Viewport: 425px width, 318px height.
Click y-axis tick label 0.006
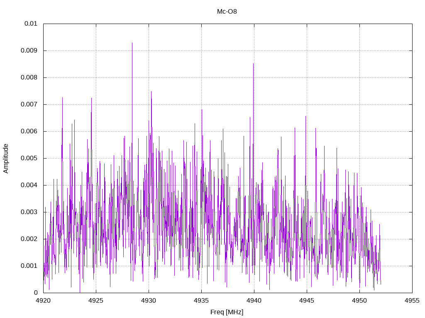coord(29,131)
